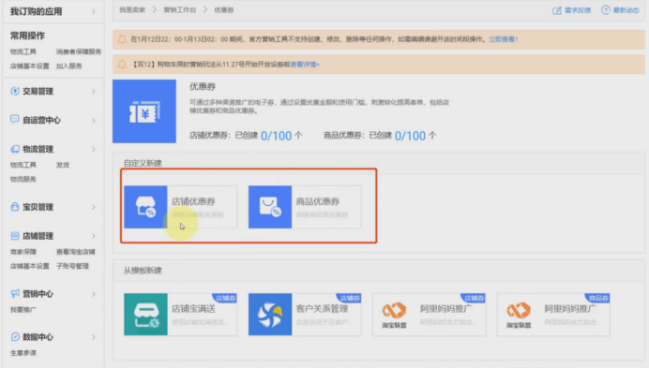This screenshot has width=649, height=368.
Task: Click the 最新动态 help icon
Action: [x=606, y=10]
